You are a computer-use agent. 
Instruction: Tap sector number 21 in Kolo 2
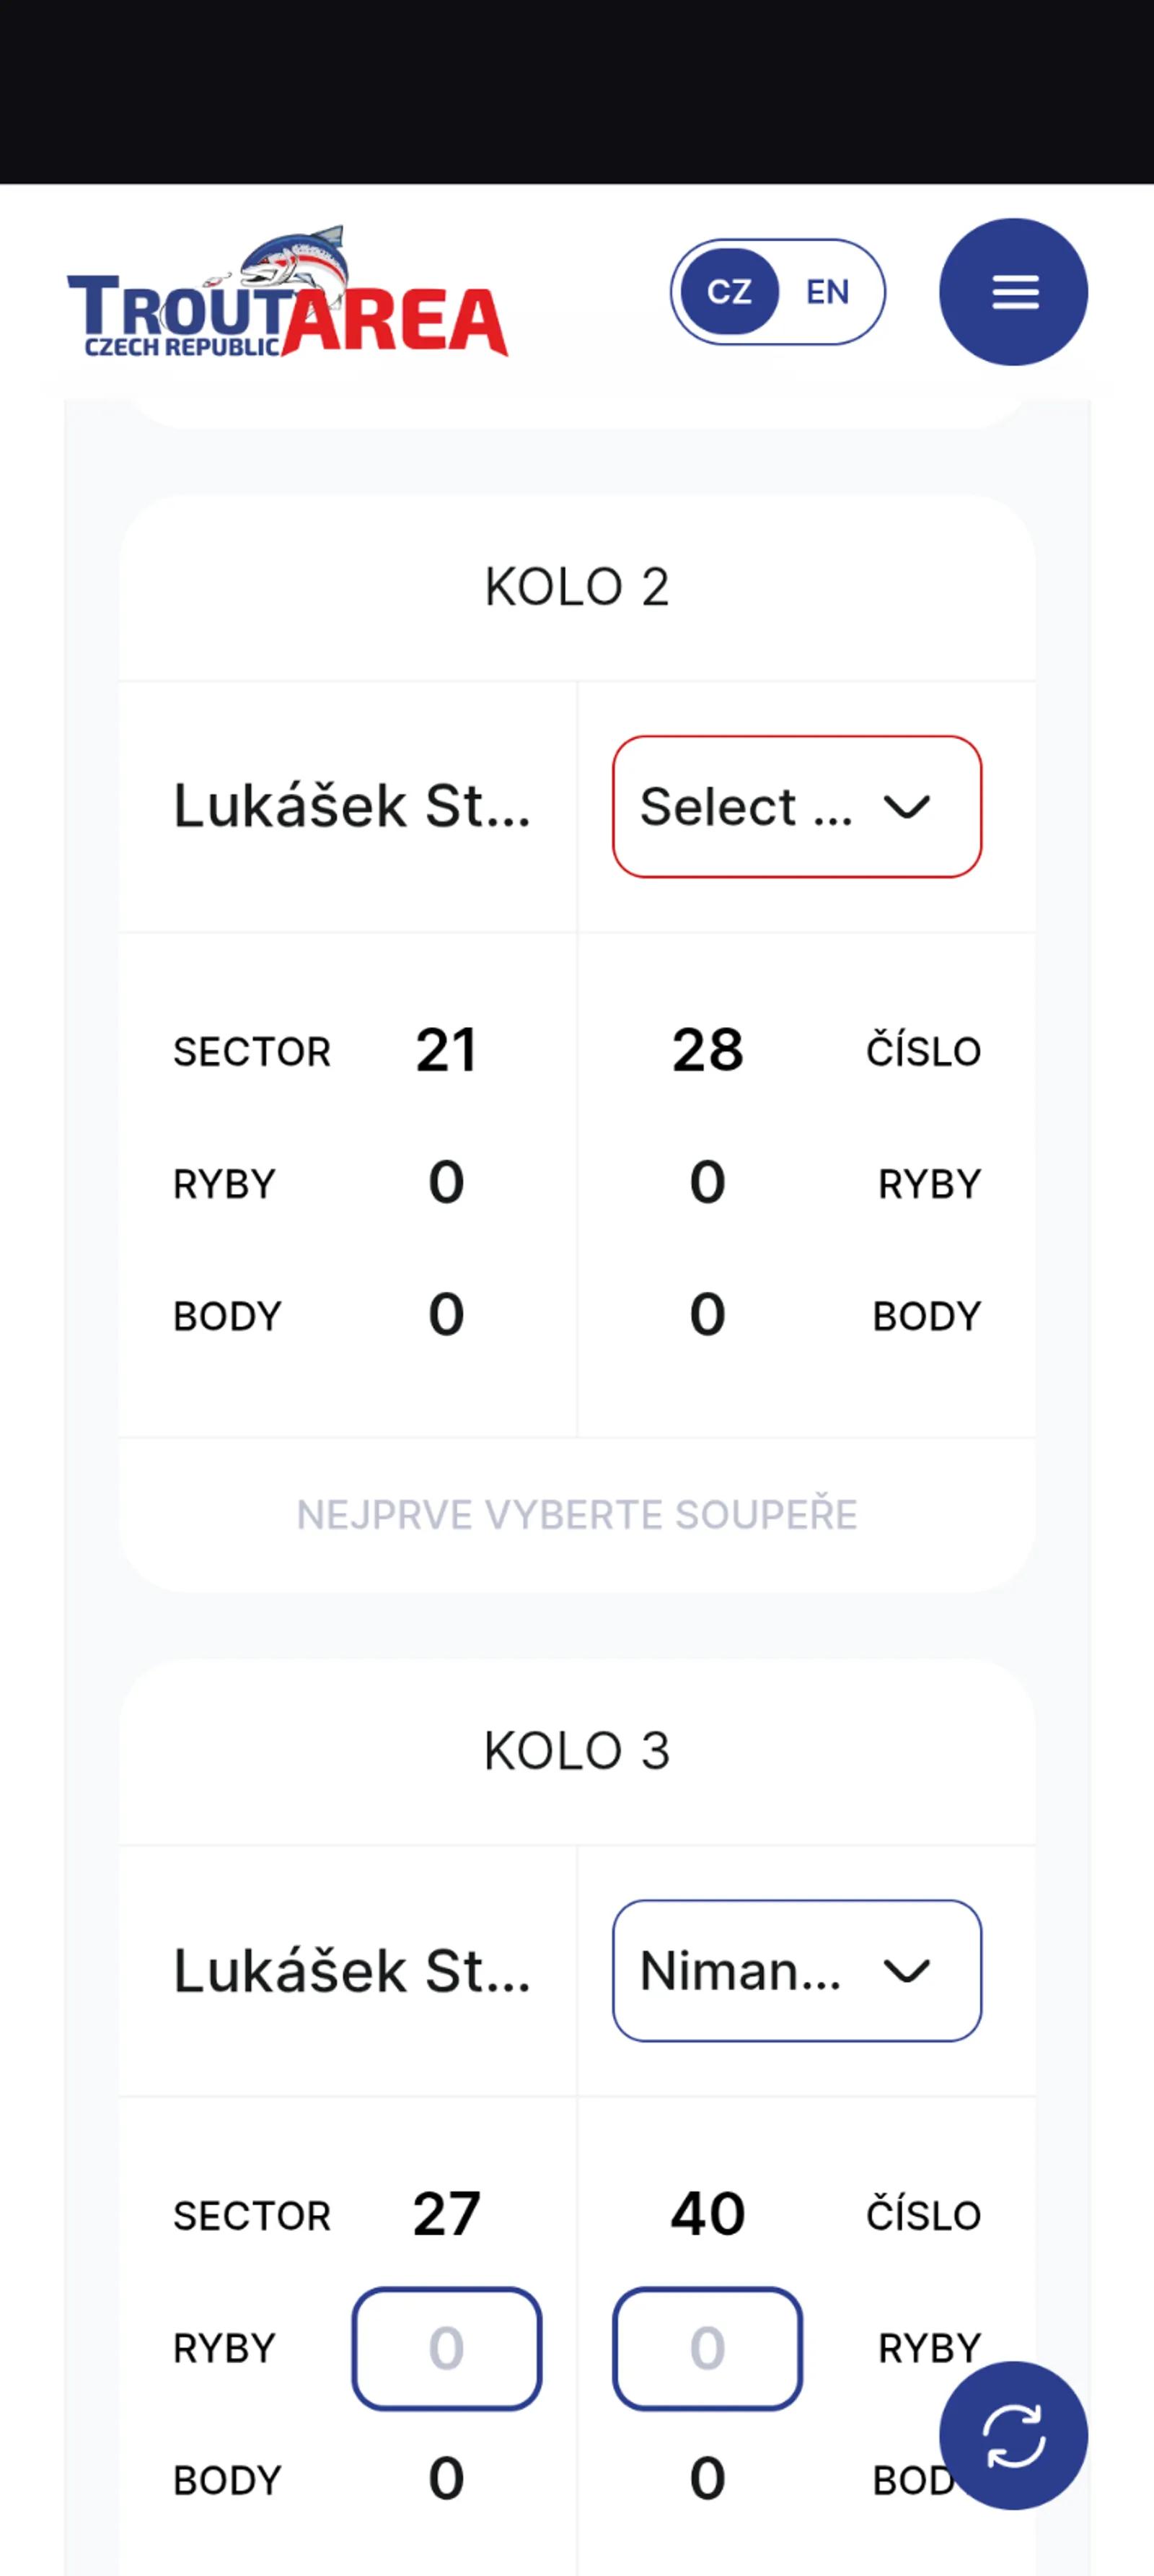coord(446,1051)
